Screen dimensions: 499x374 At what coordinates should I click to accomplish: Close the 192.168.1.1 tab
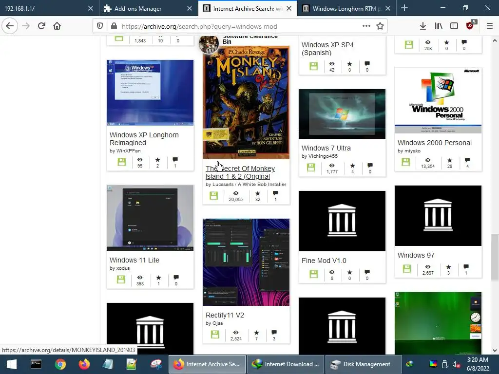point(90,8)
